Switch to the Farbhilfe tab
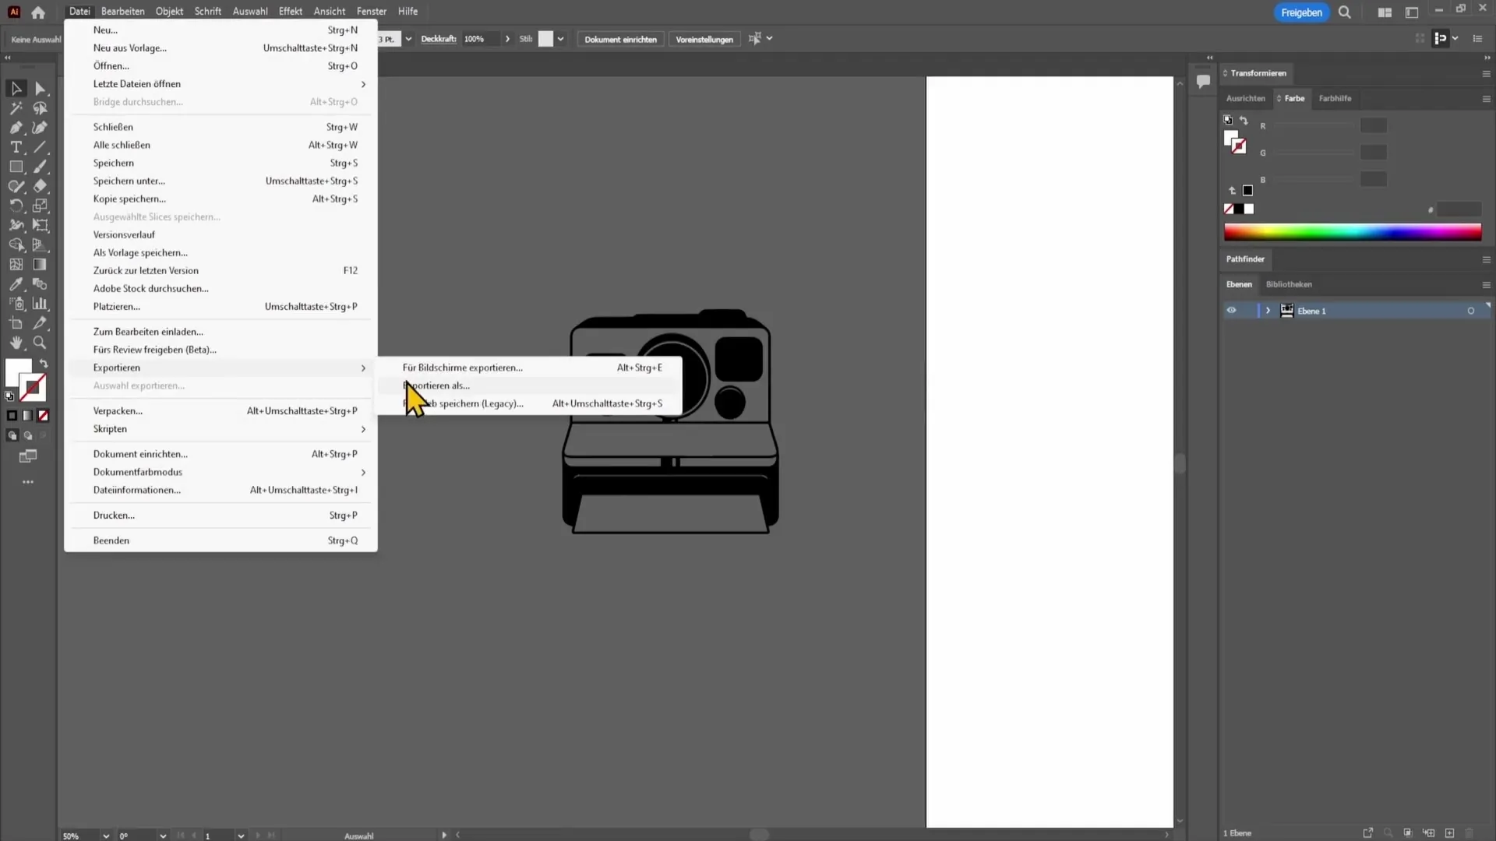The height and width of the screenshot is (841, 1496). [1335, 98]
